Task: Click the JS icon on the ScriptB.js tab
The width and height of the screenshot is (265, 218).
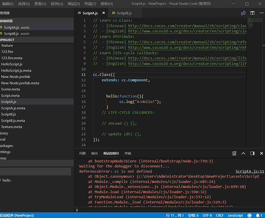Action: [113, 13]
